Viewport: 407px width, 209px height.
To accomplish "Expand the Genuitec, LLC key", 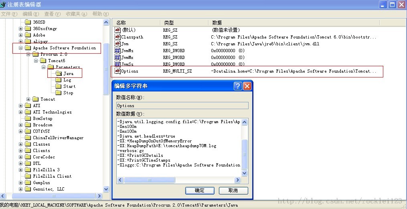I will (20, 189).
